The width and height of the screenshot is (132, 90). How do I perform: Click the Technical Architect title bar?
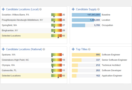[x=86, y=65]
